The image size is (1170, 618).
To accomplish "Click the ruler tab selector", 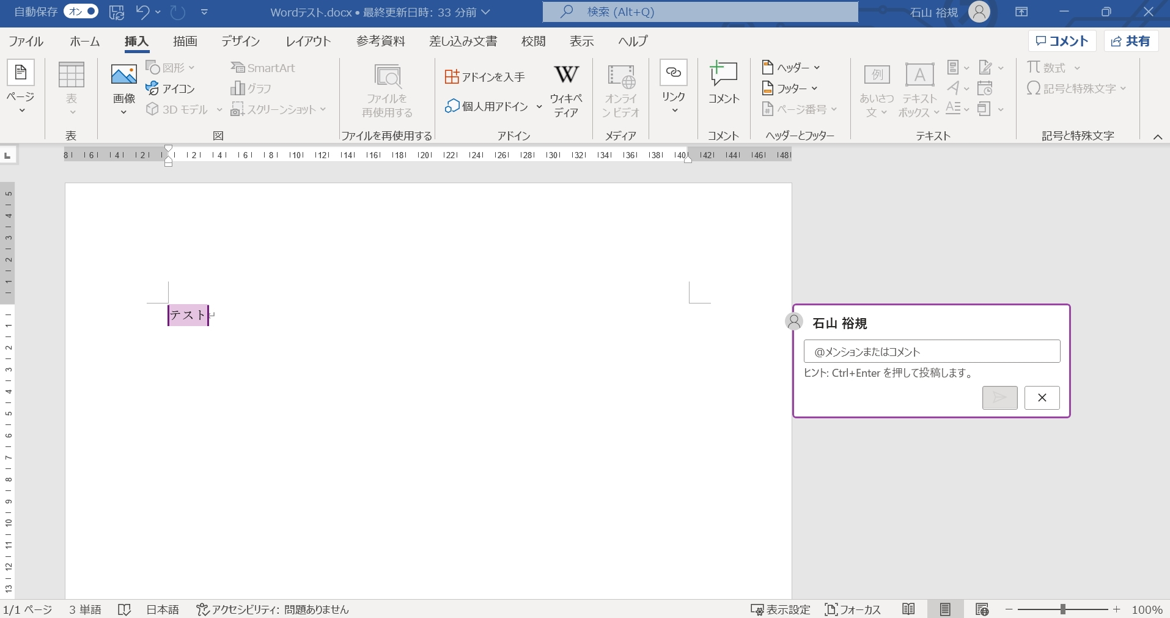I will tap(8, 156).
